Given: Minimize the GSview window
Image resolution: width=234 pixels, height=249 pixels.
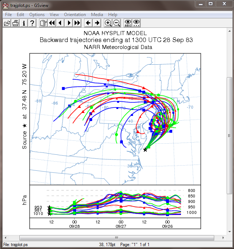Looking at the screenshot, I should pyautogui.click(x=201, y=4).
